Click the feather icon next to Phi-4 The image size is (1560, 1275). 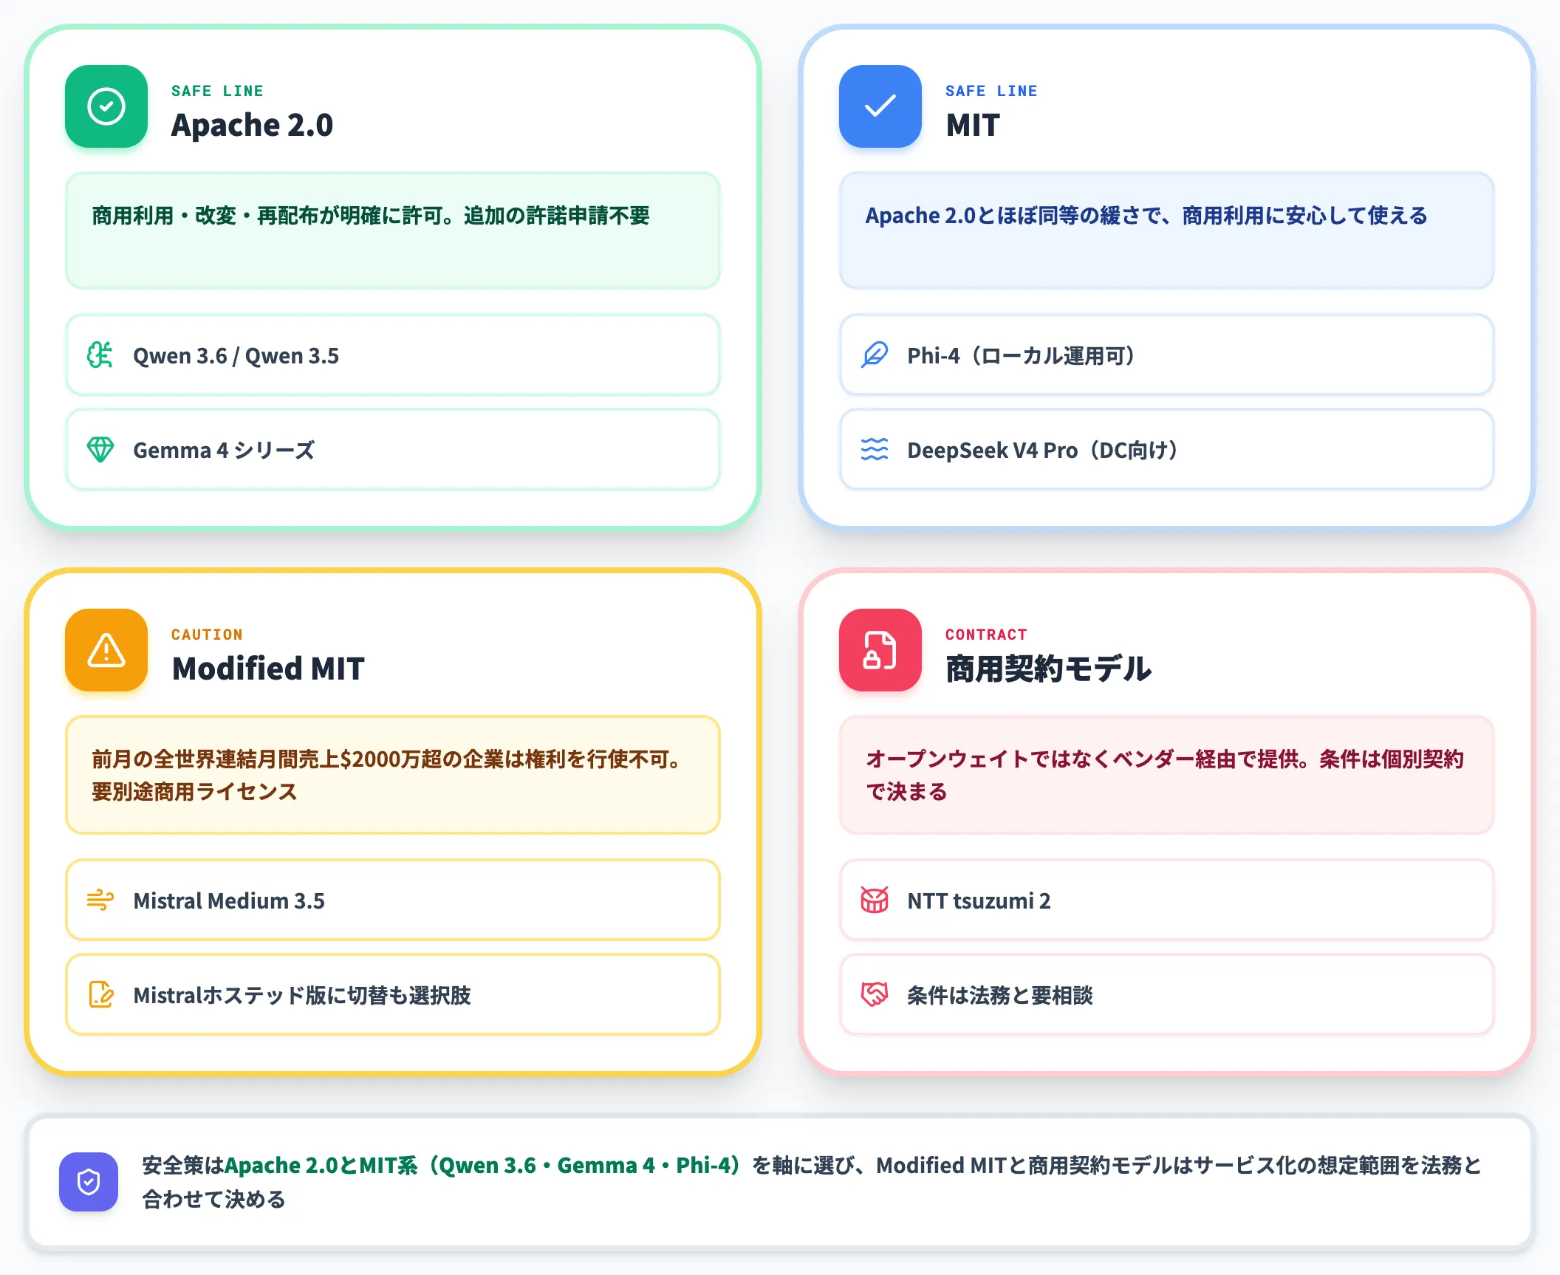coord(875,355)
